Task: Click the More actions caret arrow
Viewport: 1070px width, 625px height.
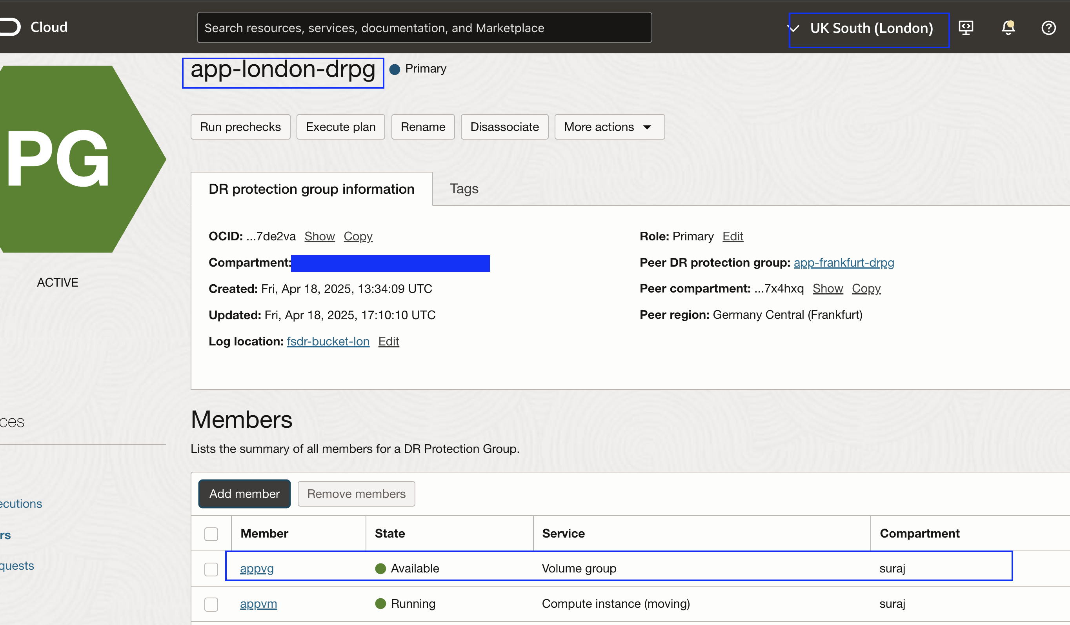Action: click(x=647, y=127)
